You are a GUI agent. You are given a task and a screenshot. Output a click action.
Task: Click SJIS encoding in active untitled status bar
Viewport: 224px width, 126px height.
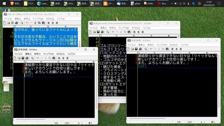coord(56,123)
